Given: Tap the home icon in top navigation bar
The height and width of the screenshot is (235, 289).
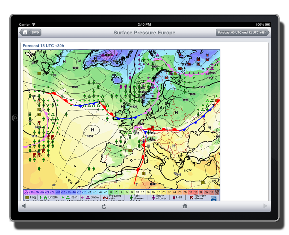Looking at the screenshot, I should [25, 33].
